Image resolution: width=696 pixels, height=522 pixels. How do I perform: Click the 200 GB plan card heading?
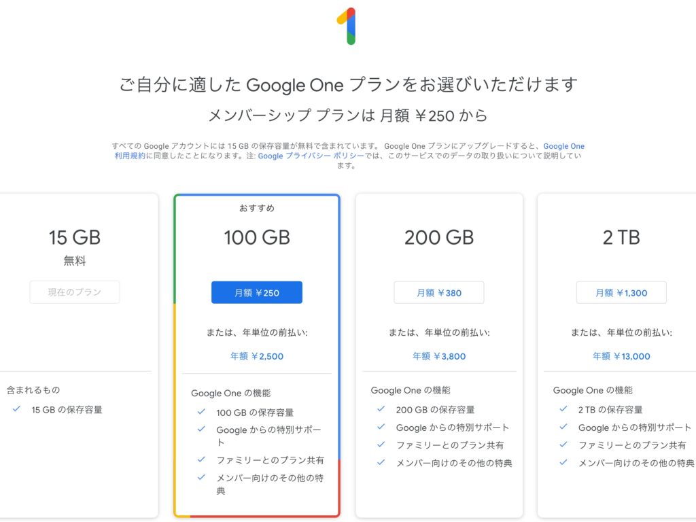click(438, 237)
